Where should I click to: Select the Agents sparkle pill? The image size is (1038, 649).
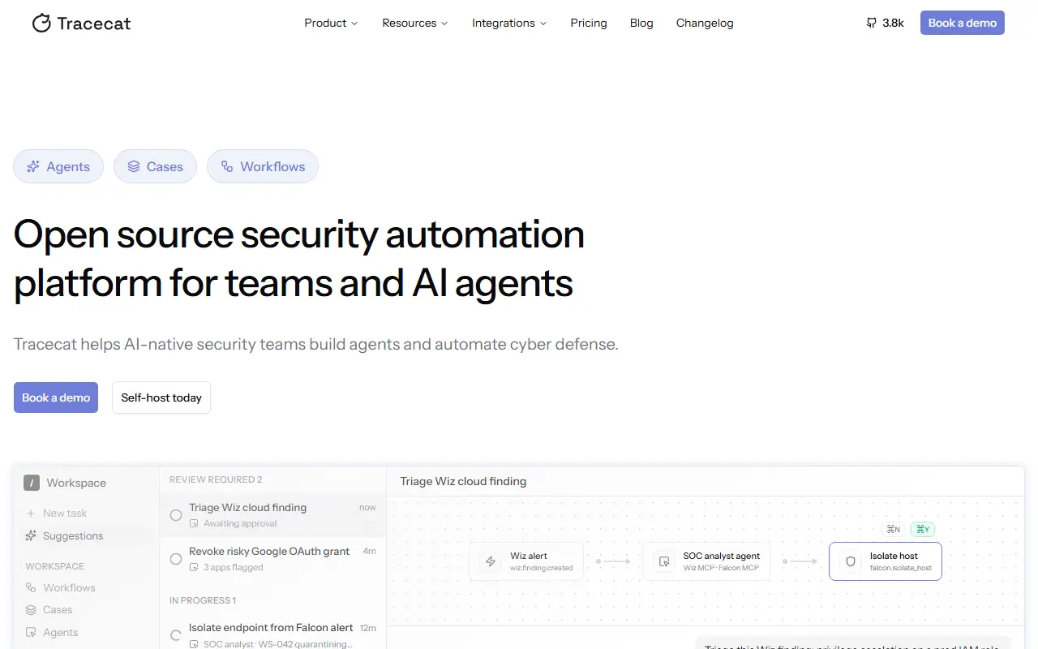click(x=58, y=166)
